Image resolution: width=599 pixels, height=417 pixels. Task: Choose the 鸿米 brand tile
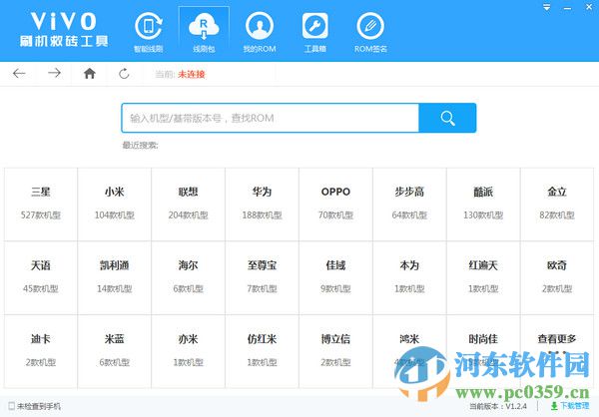pos(409,352)
